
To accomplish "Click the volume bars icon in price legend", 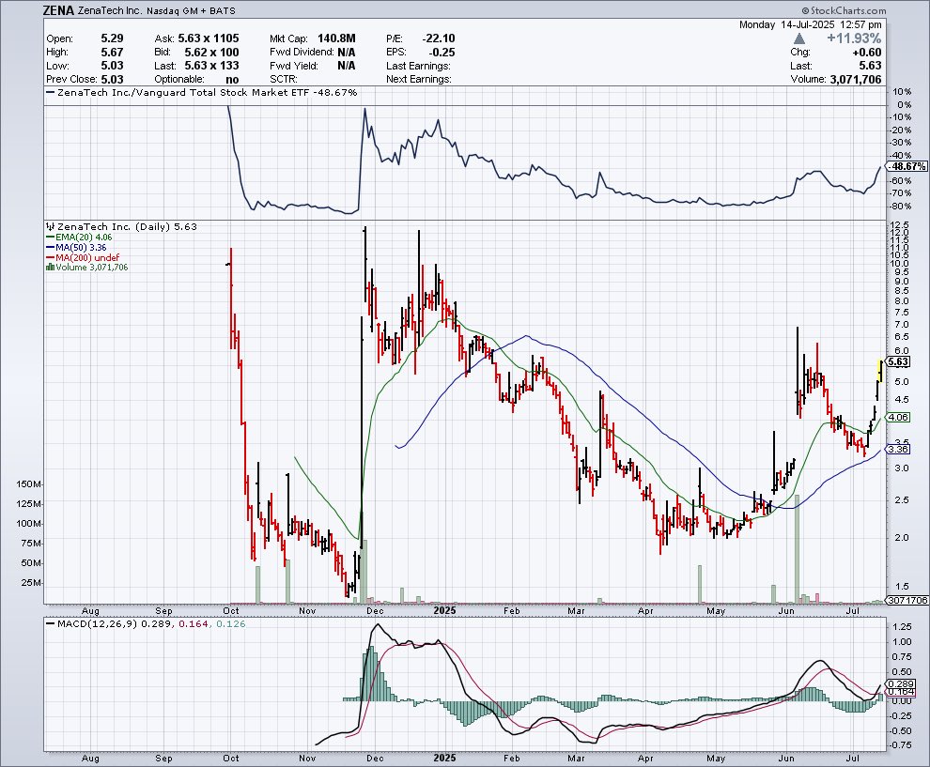I will click(x=51, y=268).
